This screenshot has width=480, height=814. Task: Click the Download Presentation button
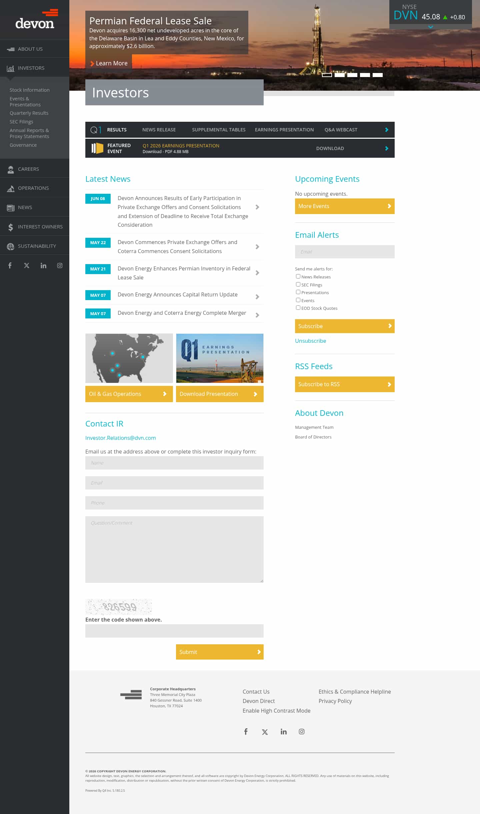point(220,394)
